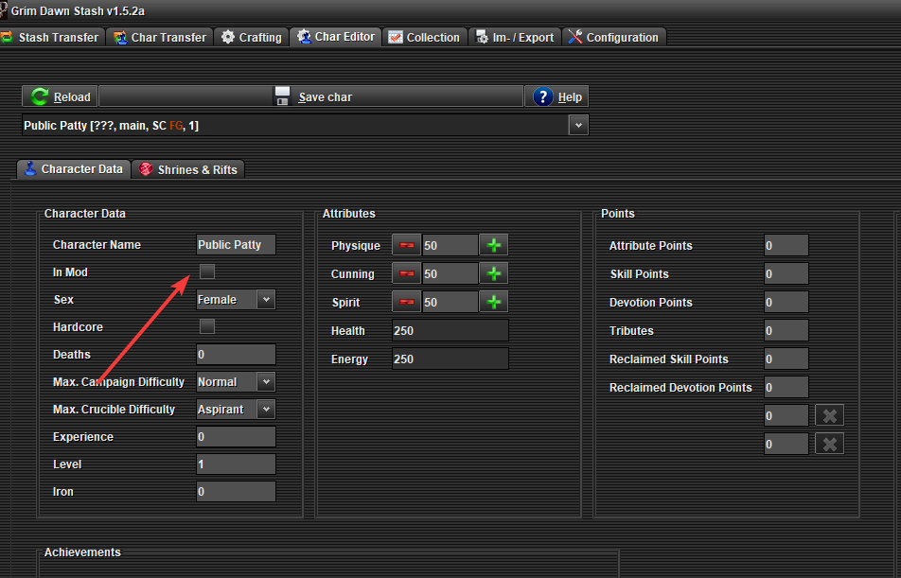Decrease Physique with the red minus icon
Viewport: 901px width, 578px height.
[x=407, y=245]
